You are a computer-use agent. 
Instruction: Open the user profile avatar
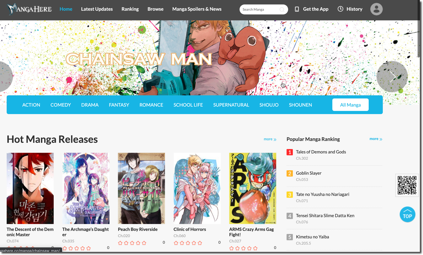pos(376,9)
